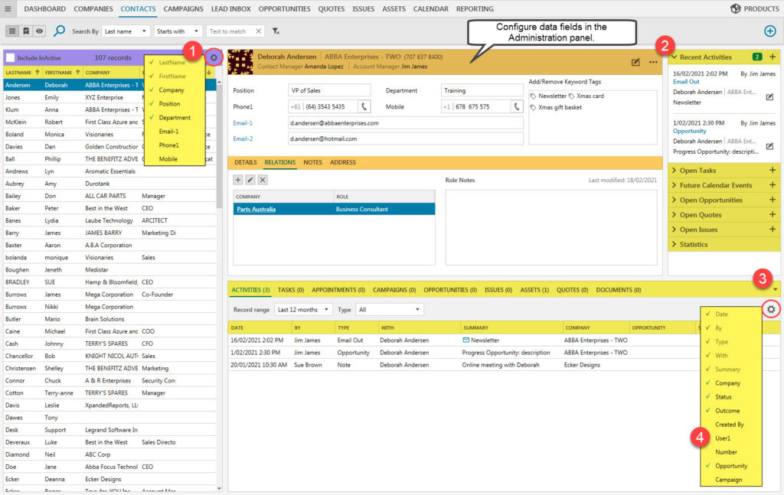The width and height of the screenshot is (784, 495).
Task: Enable the Email-1 column option
Action: coord(169,132)
